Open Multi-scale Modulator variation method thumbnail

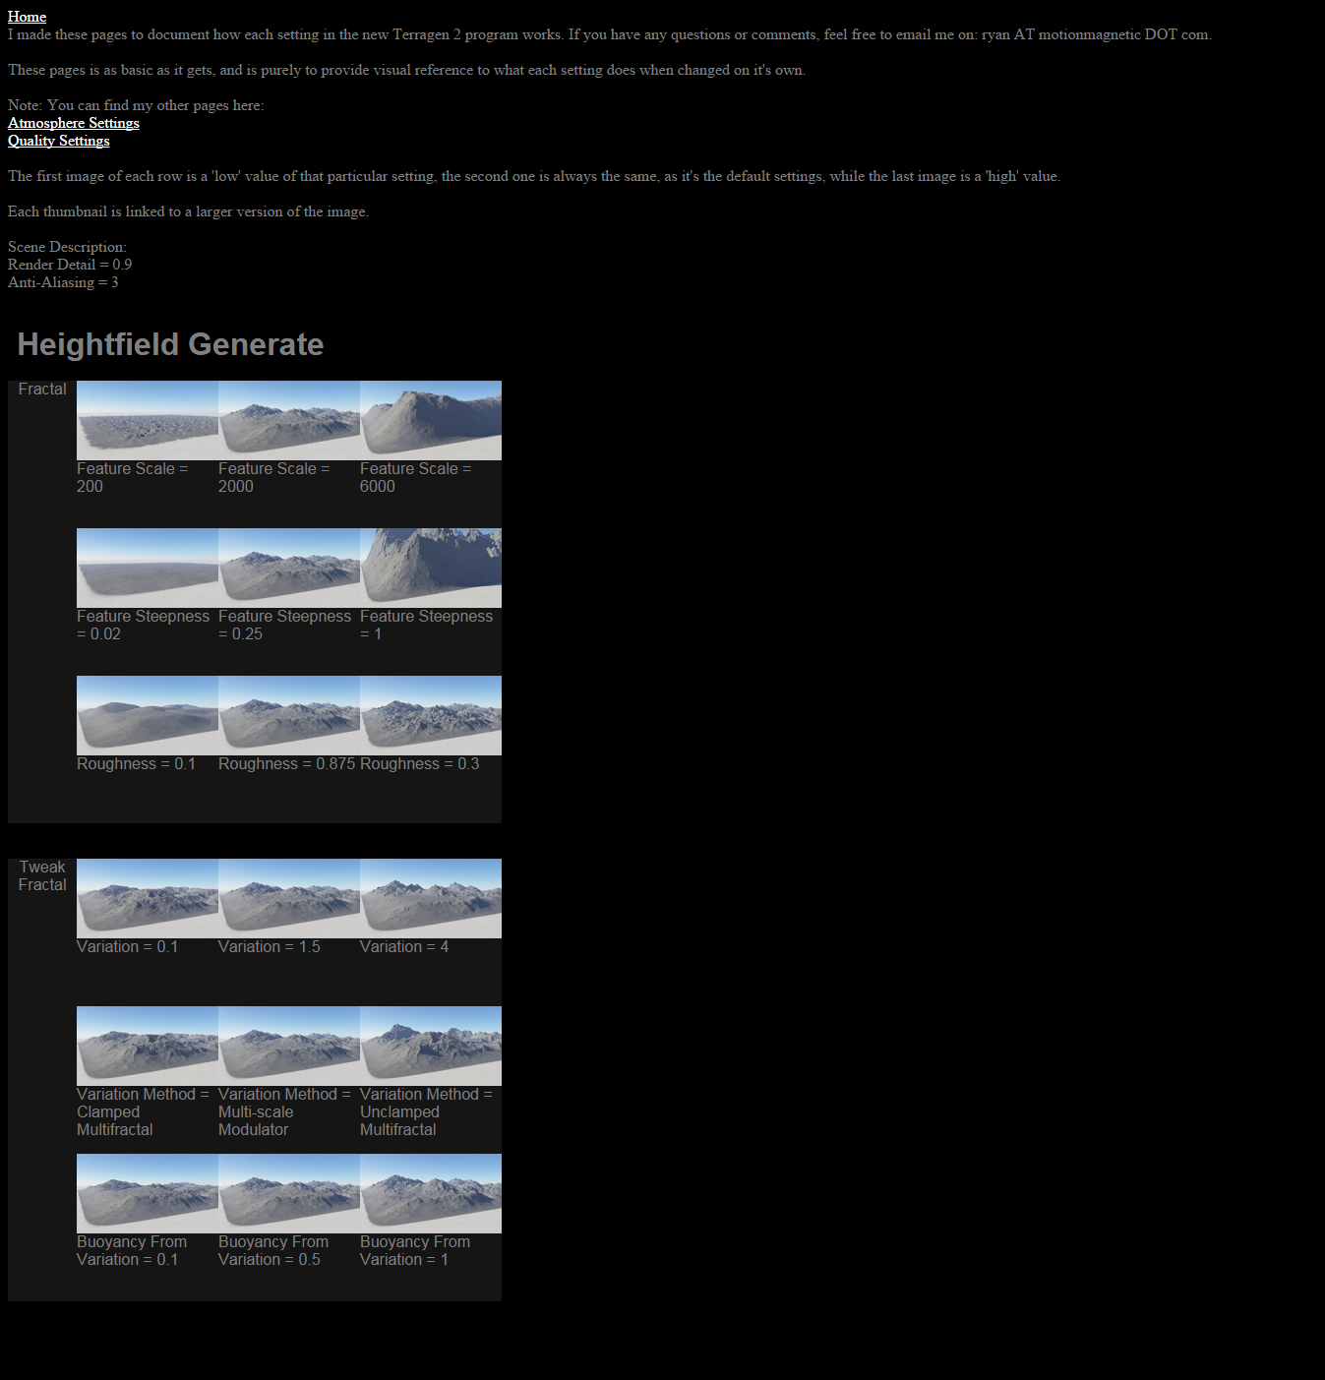click(289, 1046)
